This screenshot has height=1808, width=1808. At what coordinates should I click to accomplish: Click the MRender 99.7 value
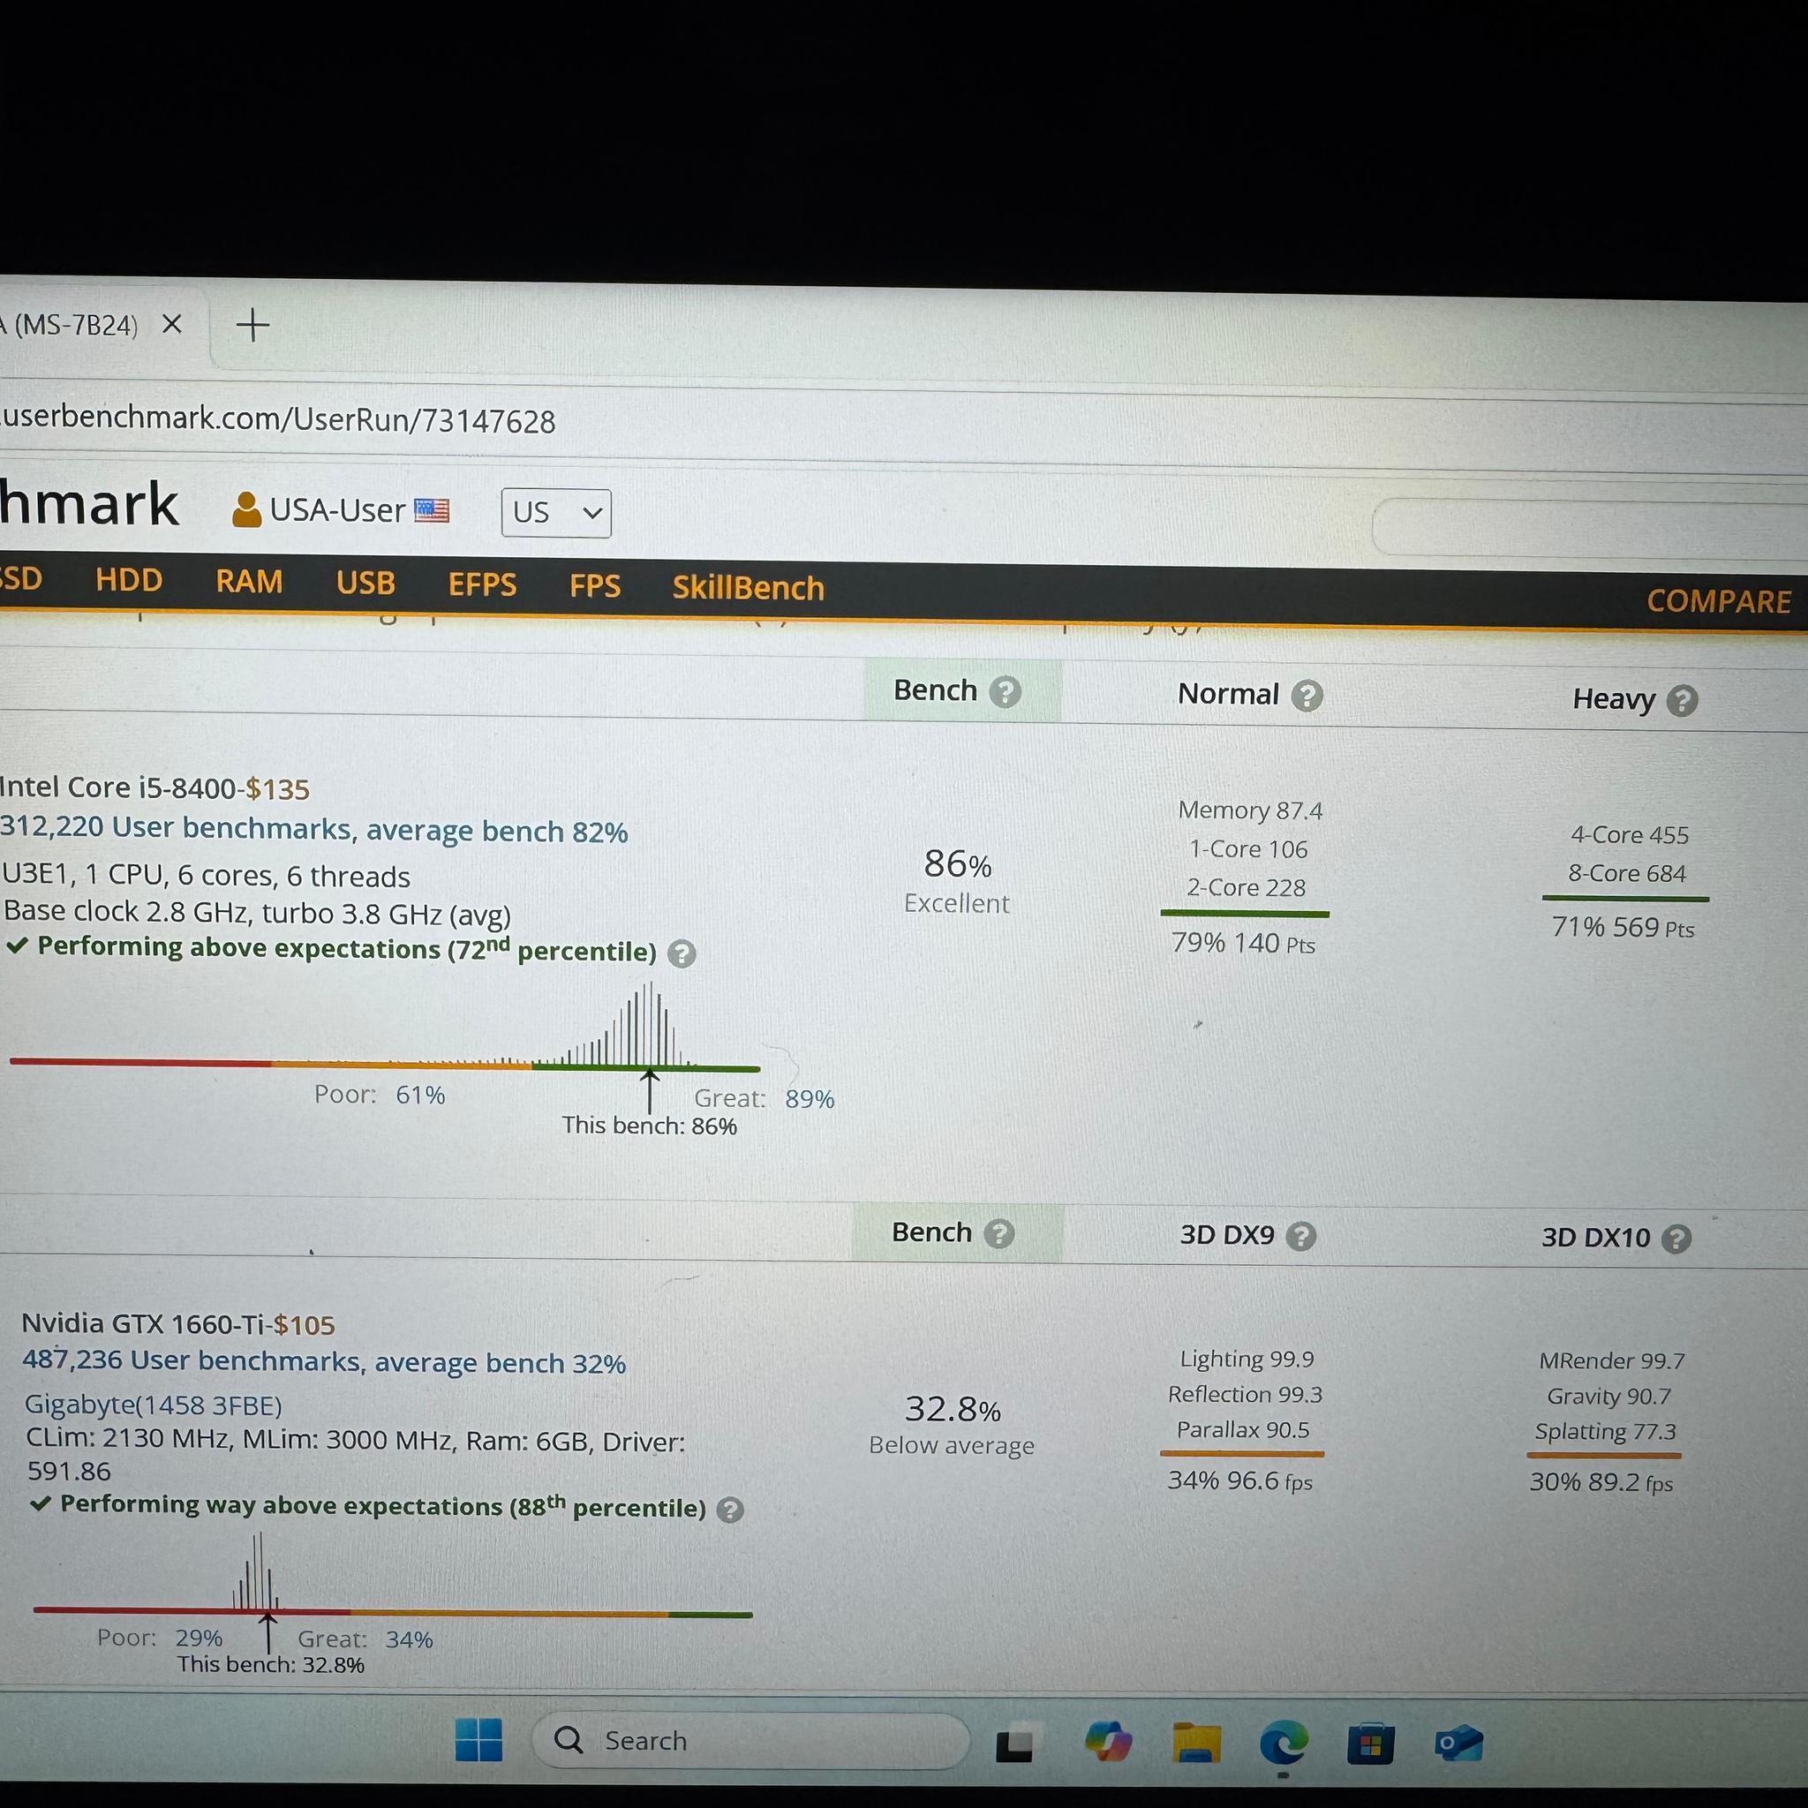tap(1612, 1360)
